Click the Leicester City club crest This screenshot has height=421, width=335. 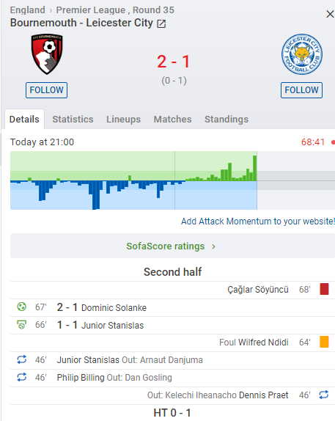[302, 54]
